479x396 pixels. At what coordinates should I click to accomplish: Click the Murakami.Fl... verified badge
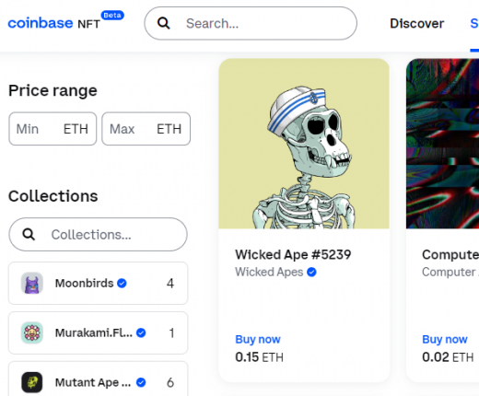[x=141, y=332]
